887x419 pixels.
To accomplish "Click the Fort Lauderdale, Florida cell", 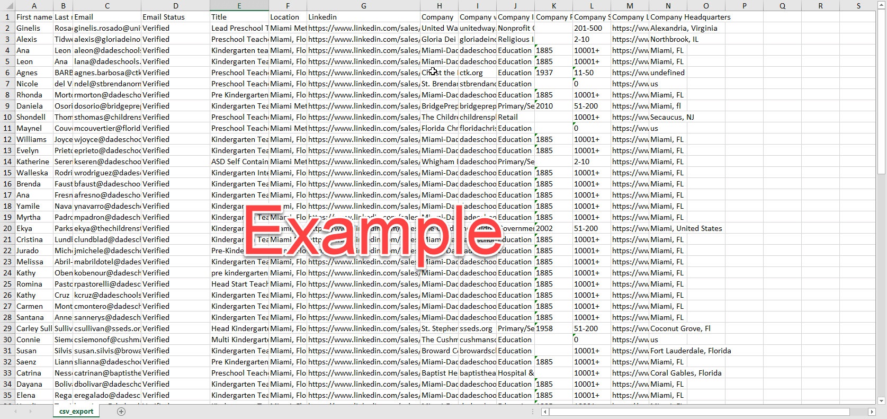I will tap(690, 351).
